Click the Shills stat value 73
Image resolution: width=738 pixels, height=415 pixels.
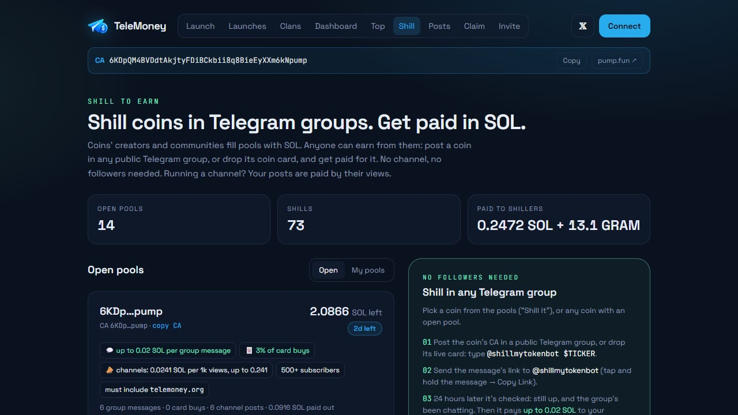(x=296, y=225)
